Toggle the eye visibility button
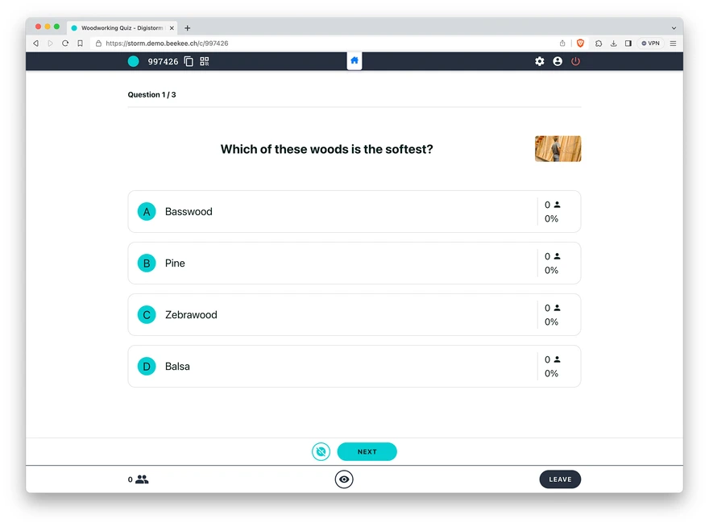This screenshot has width=709, height=527. pyautogui.click(x=344, y=479)
